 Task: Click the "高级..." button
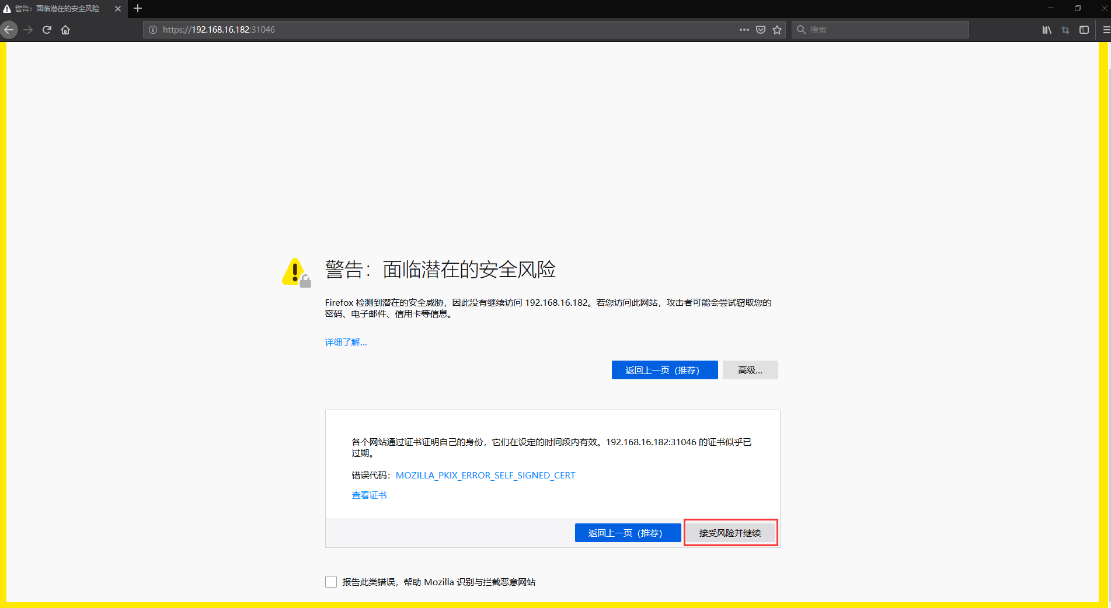750,370
